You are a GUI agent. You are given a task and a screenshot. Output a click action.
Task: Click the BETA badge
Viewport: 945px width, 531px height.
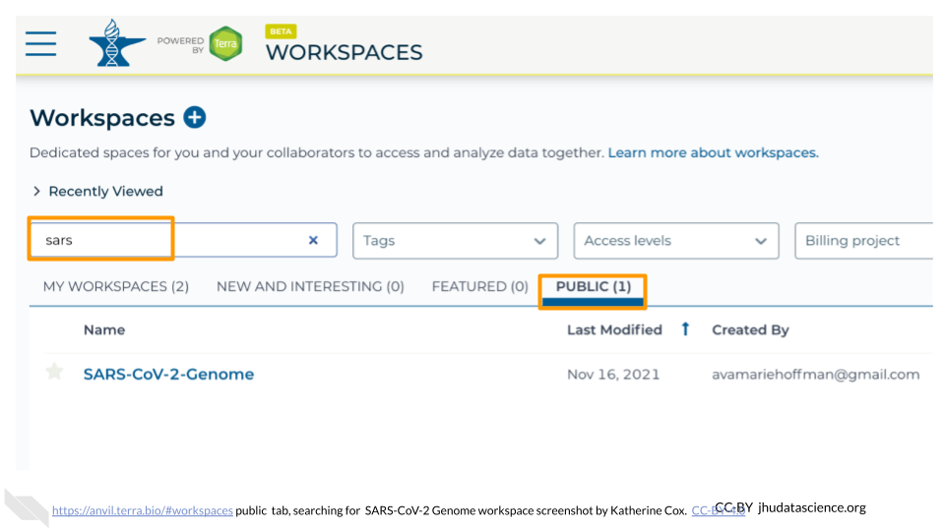point(281,31)
